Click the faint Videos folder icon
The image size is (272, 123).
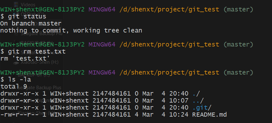[16, 4]
